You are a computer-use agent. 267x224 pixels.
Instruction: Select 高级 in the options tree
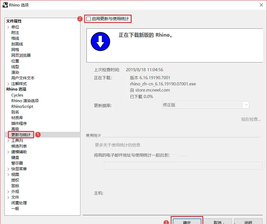pos(15,129)
